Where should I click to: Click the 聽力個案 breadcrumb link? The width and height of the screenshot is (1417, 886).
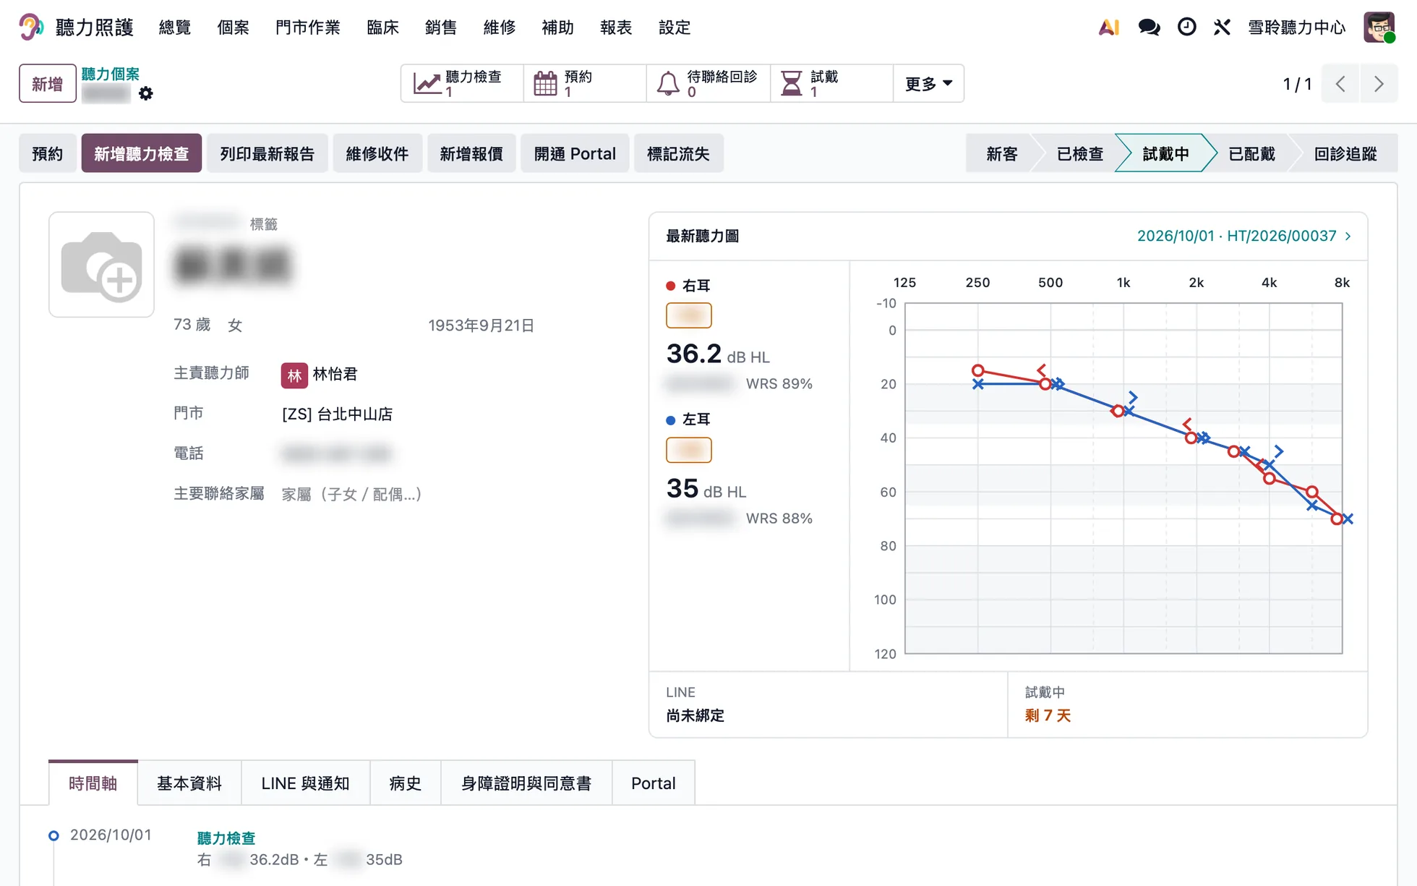click(111, 74)
